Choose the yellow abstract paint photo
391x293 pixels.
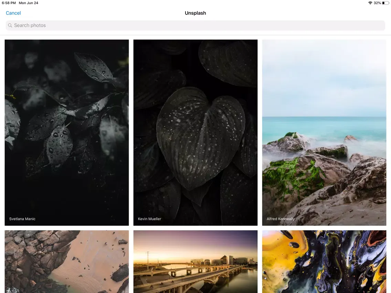point(324,262)
